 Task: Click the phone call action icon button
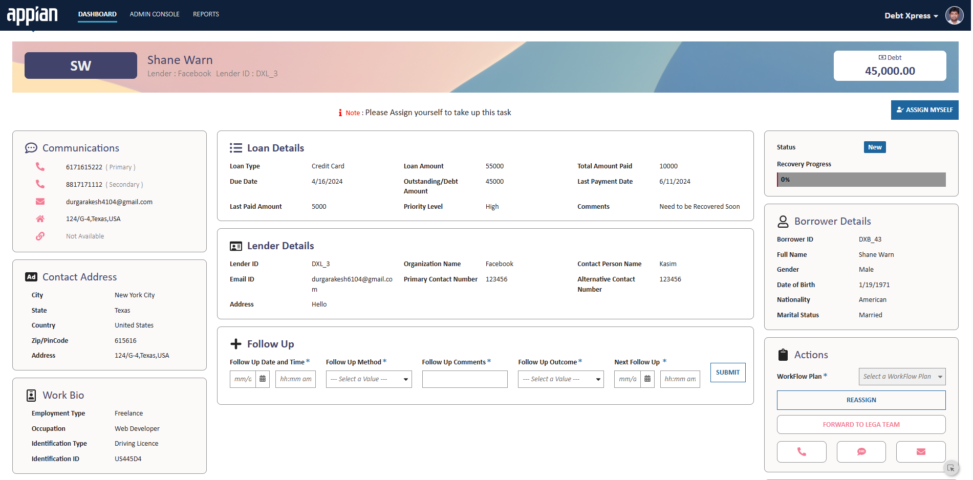point(801,452)
